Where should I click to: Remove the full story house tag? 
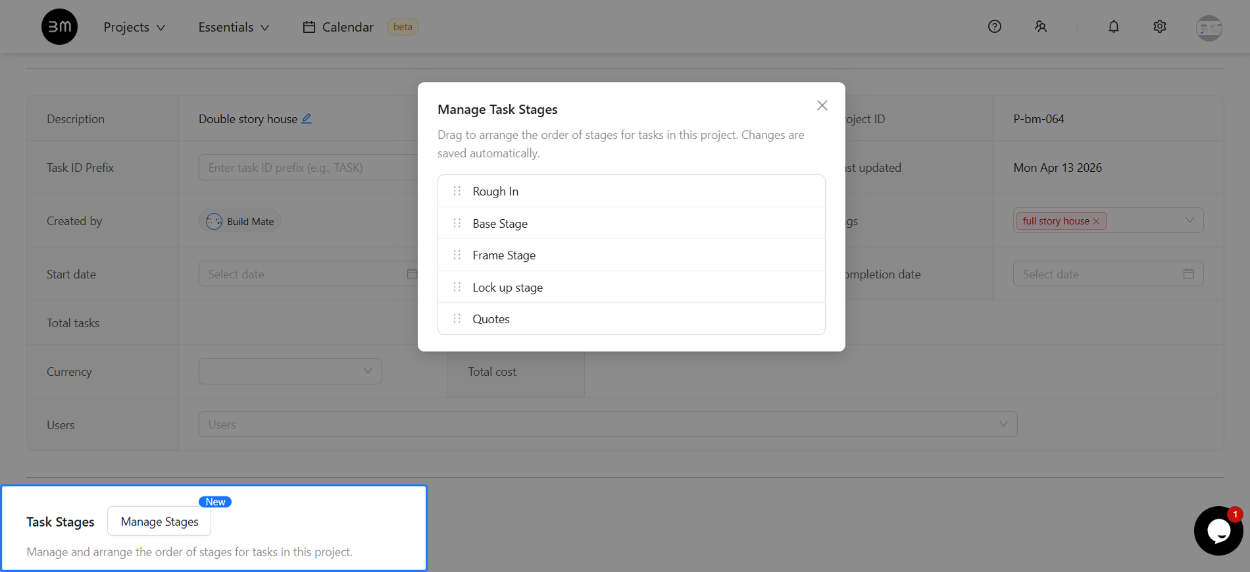coord(1096,221)
